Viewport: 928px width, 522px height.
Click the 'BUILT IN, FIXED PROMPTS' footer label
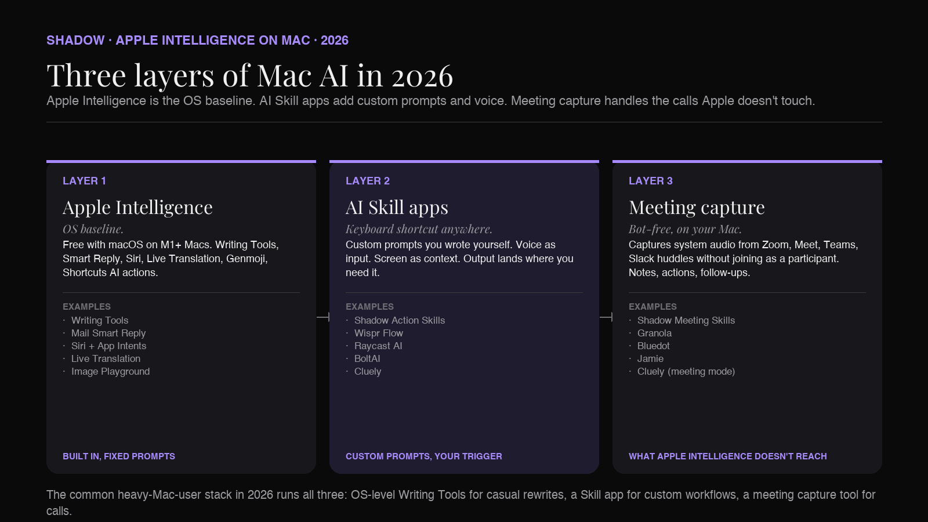point(119,456)
